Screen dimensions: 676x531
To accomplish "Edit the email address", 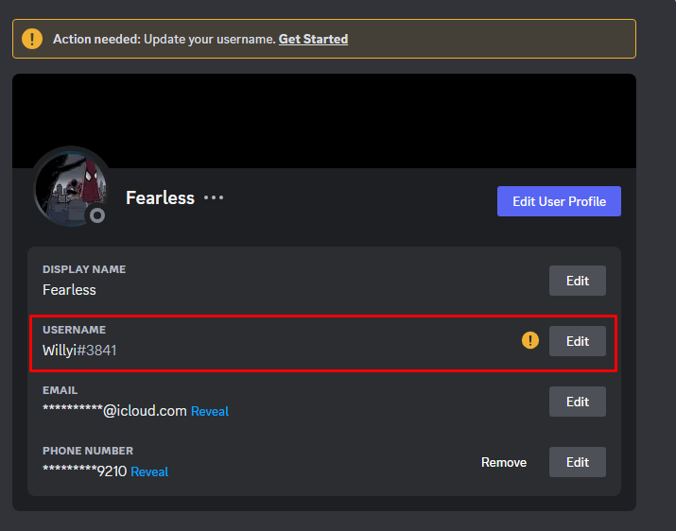I will coord(577,402).
